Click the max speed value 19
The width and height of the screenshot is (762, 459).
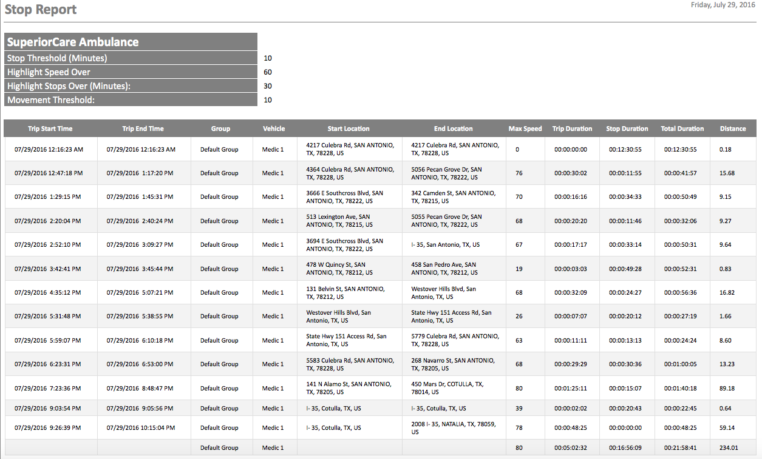tap(519, 269)
